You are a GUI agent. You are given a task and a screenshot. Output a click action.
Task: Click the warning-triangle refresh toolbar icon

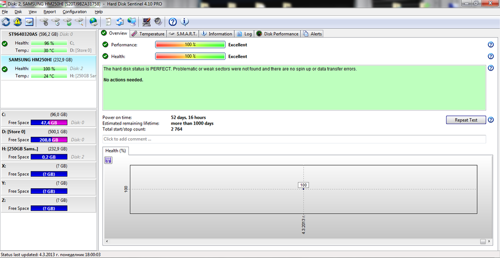[18, 21]
